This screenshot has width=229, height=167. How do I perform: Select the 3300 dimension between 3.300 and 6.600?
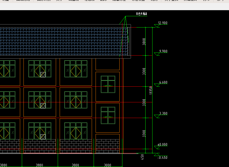click(144, 102)
